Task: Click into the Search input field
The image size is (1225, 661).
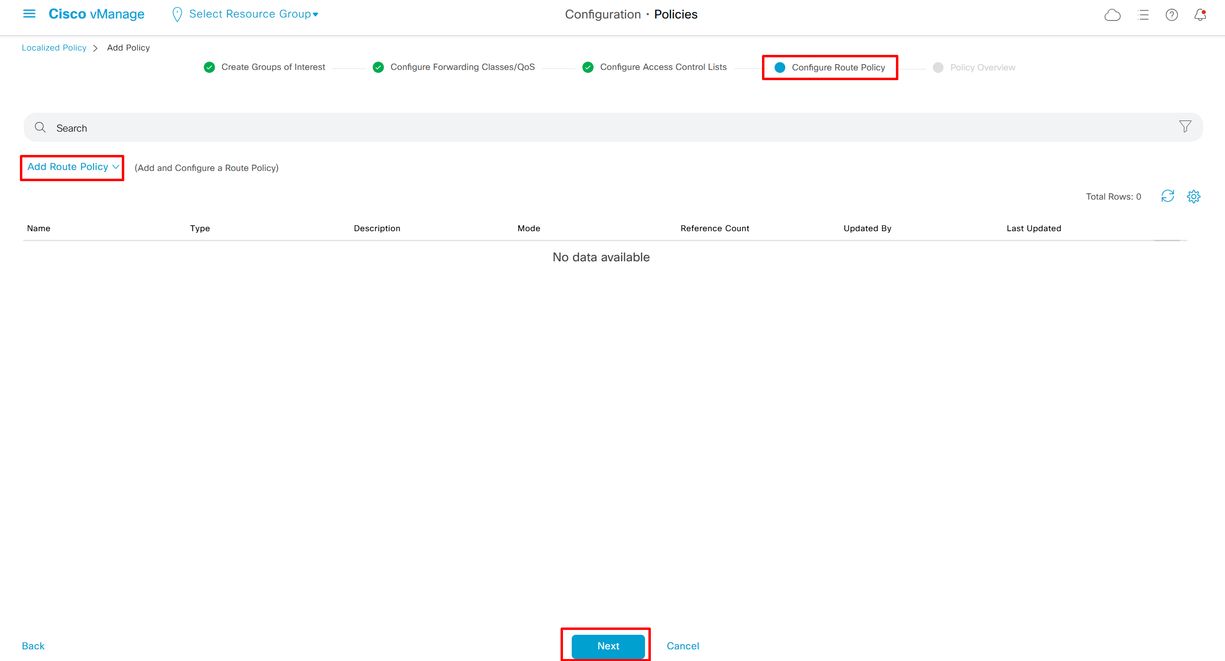Action: 582,128
